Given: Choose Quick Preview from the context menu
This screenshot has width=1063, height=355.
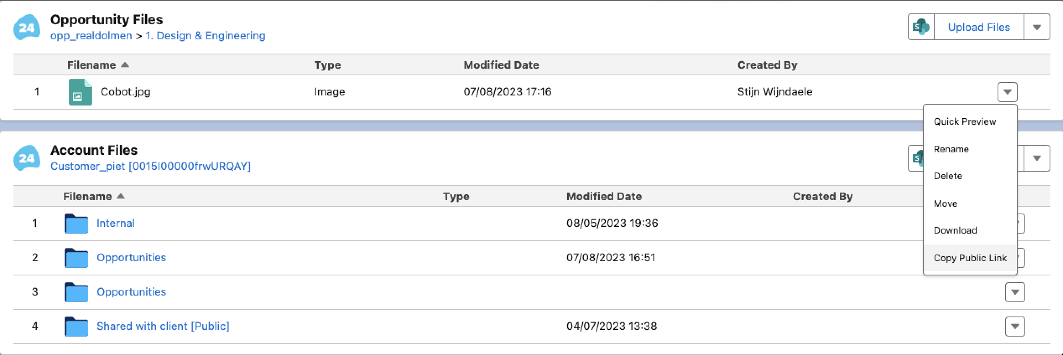Looking at the screenshot, I should [964, 122].
